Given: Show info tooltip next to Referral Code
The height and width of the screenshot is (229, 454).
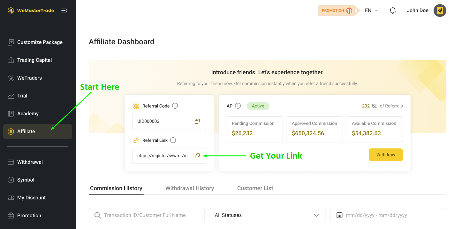Looking at the screenshot, I should pyautogui.click(x=175, y=106).
